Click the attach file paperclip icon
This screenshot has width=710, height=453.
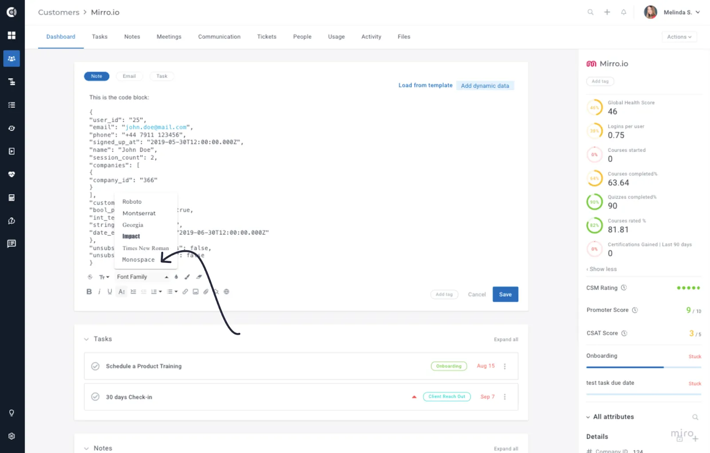(206, 292)
